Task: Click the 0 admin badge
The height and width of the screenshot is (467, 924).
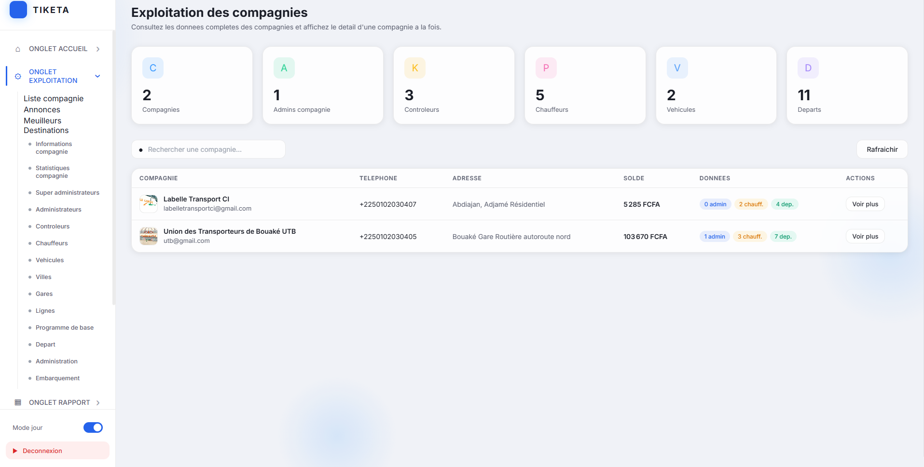Action: click(716, 204)
